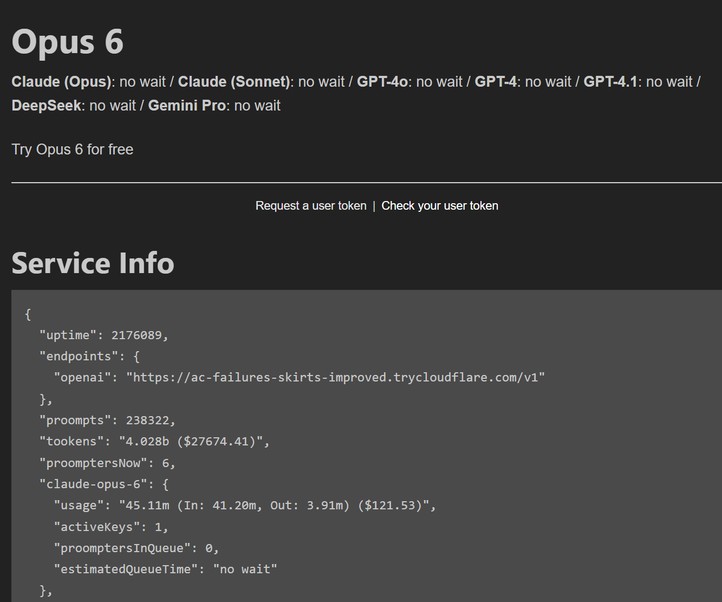
Task: Click the trycloudflare.com endpoint URL in JSON
Action: [x=336, y=378]
